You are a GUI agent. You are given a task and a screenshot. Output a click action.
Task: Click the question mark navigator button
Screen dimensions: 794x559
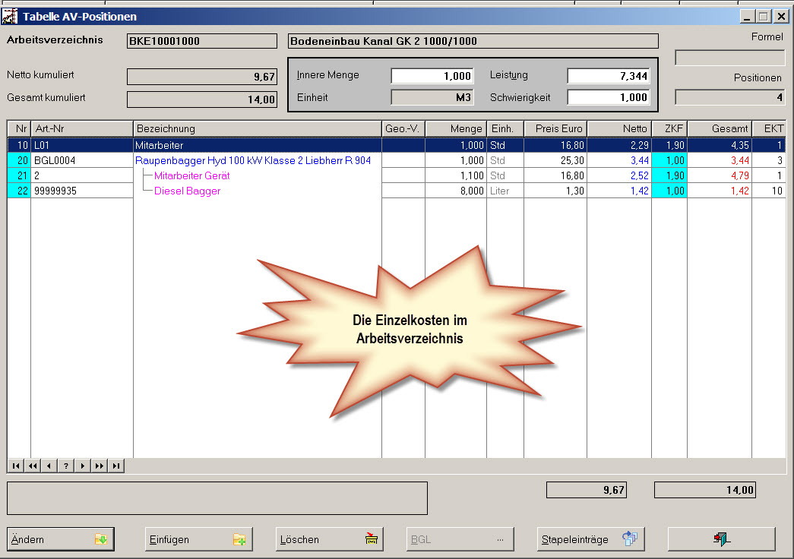(66, 466)
